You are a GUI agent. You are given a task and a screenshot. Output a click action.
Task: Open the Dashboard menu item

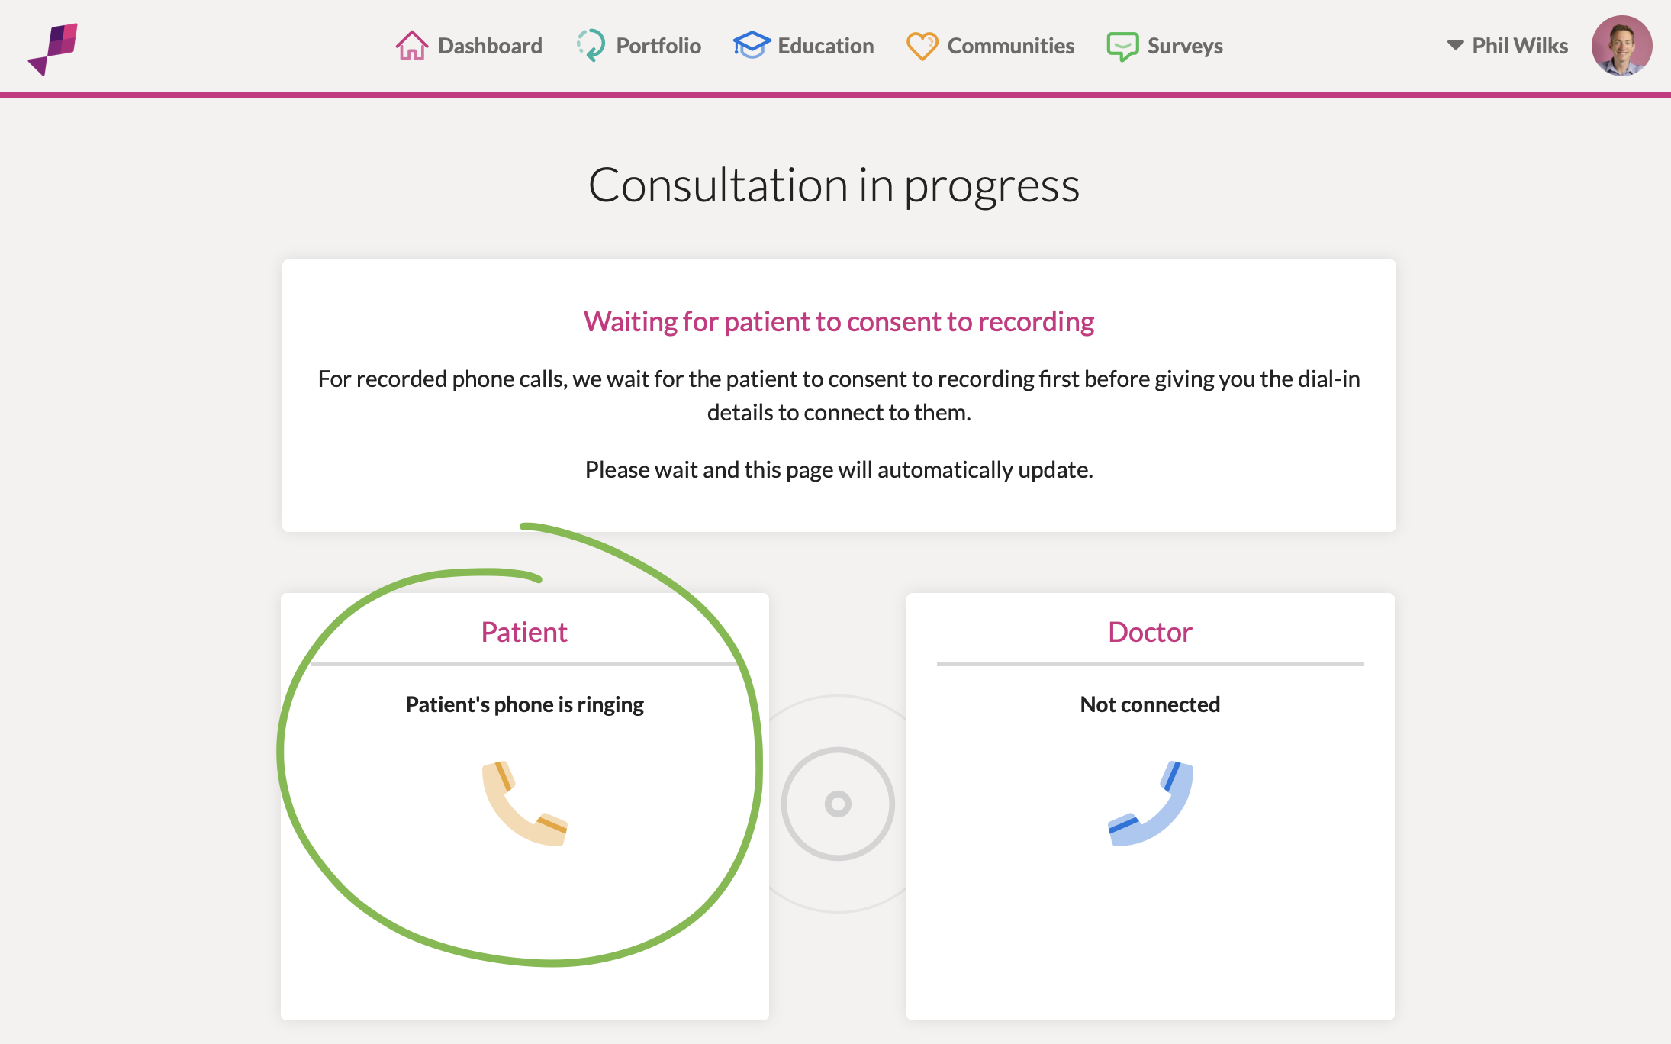469,46
